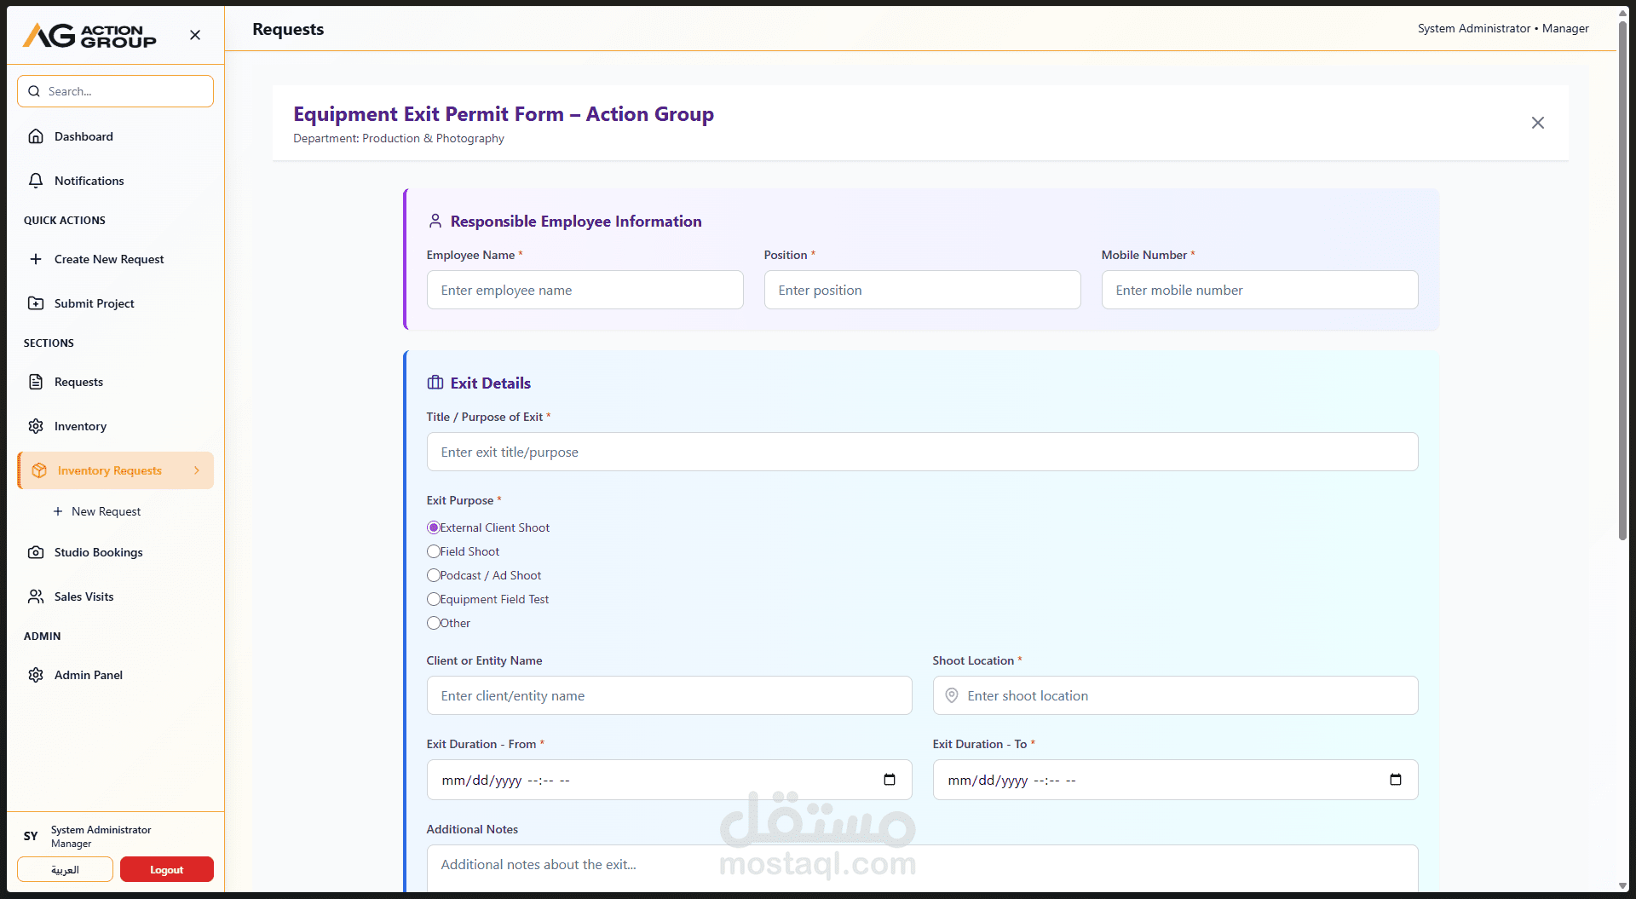Click Create New Request quick action

tap(115, 259)
